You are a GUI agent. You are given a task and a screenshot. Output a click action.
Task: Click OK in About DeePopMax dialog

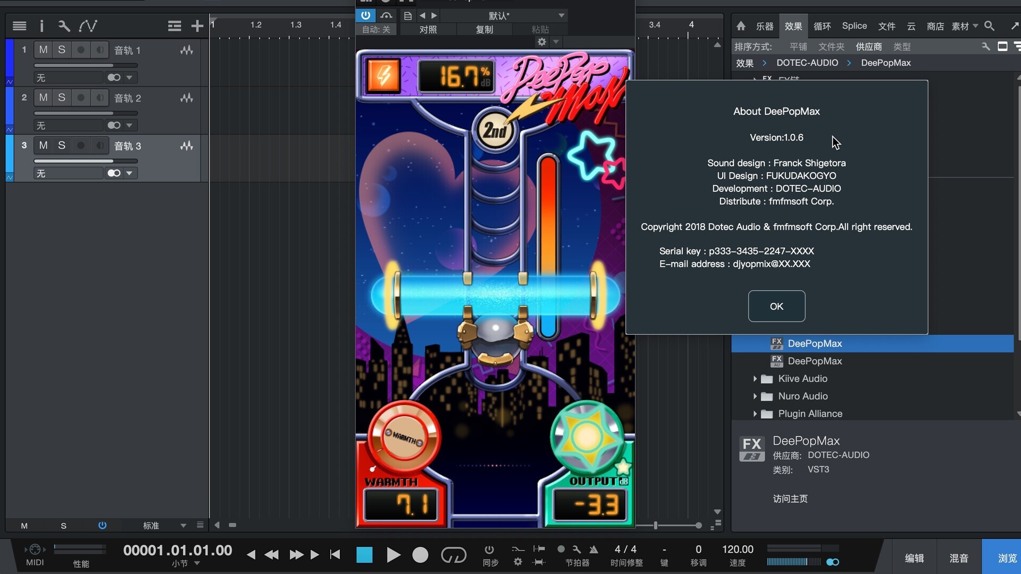click(x=776, y=306)
